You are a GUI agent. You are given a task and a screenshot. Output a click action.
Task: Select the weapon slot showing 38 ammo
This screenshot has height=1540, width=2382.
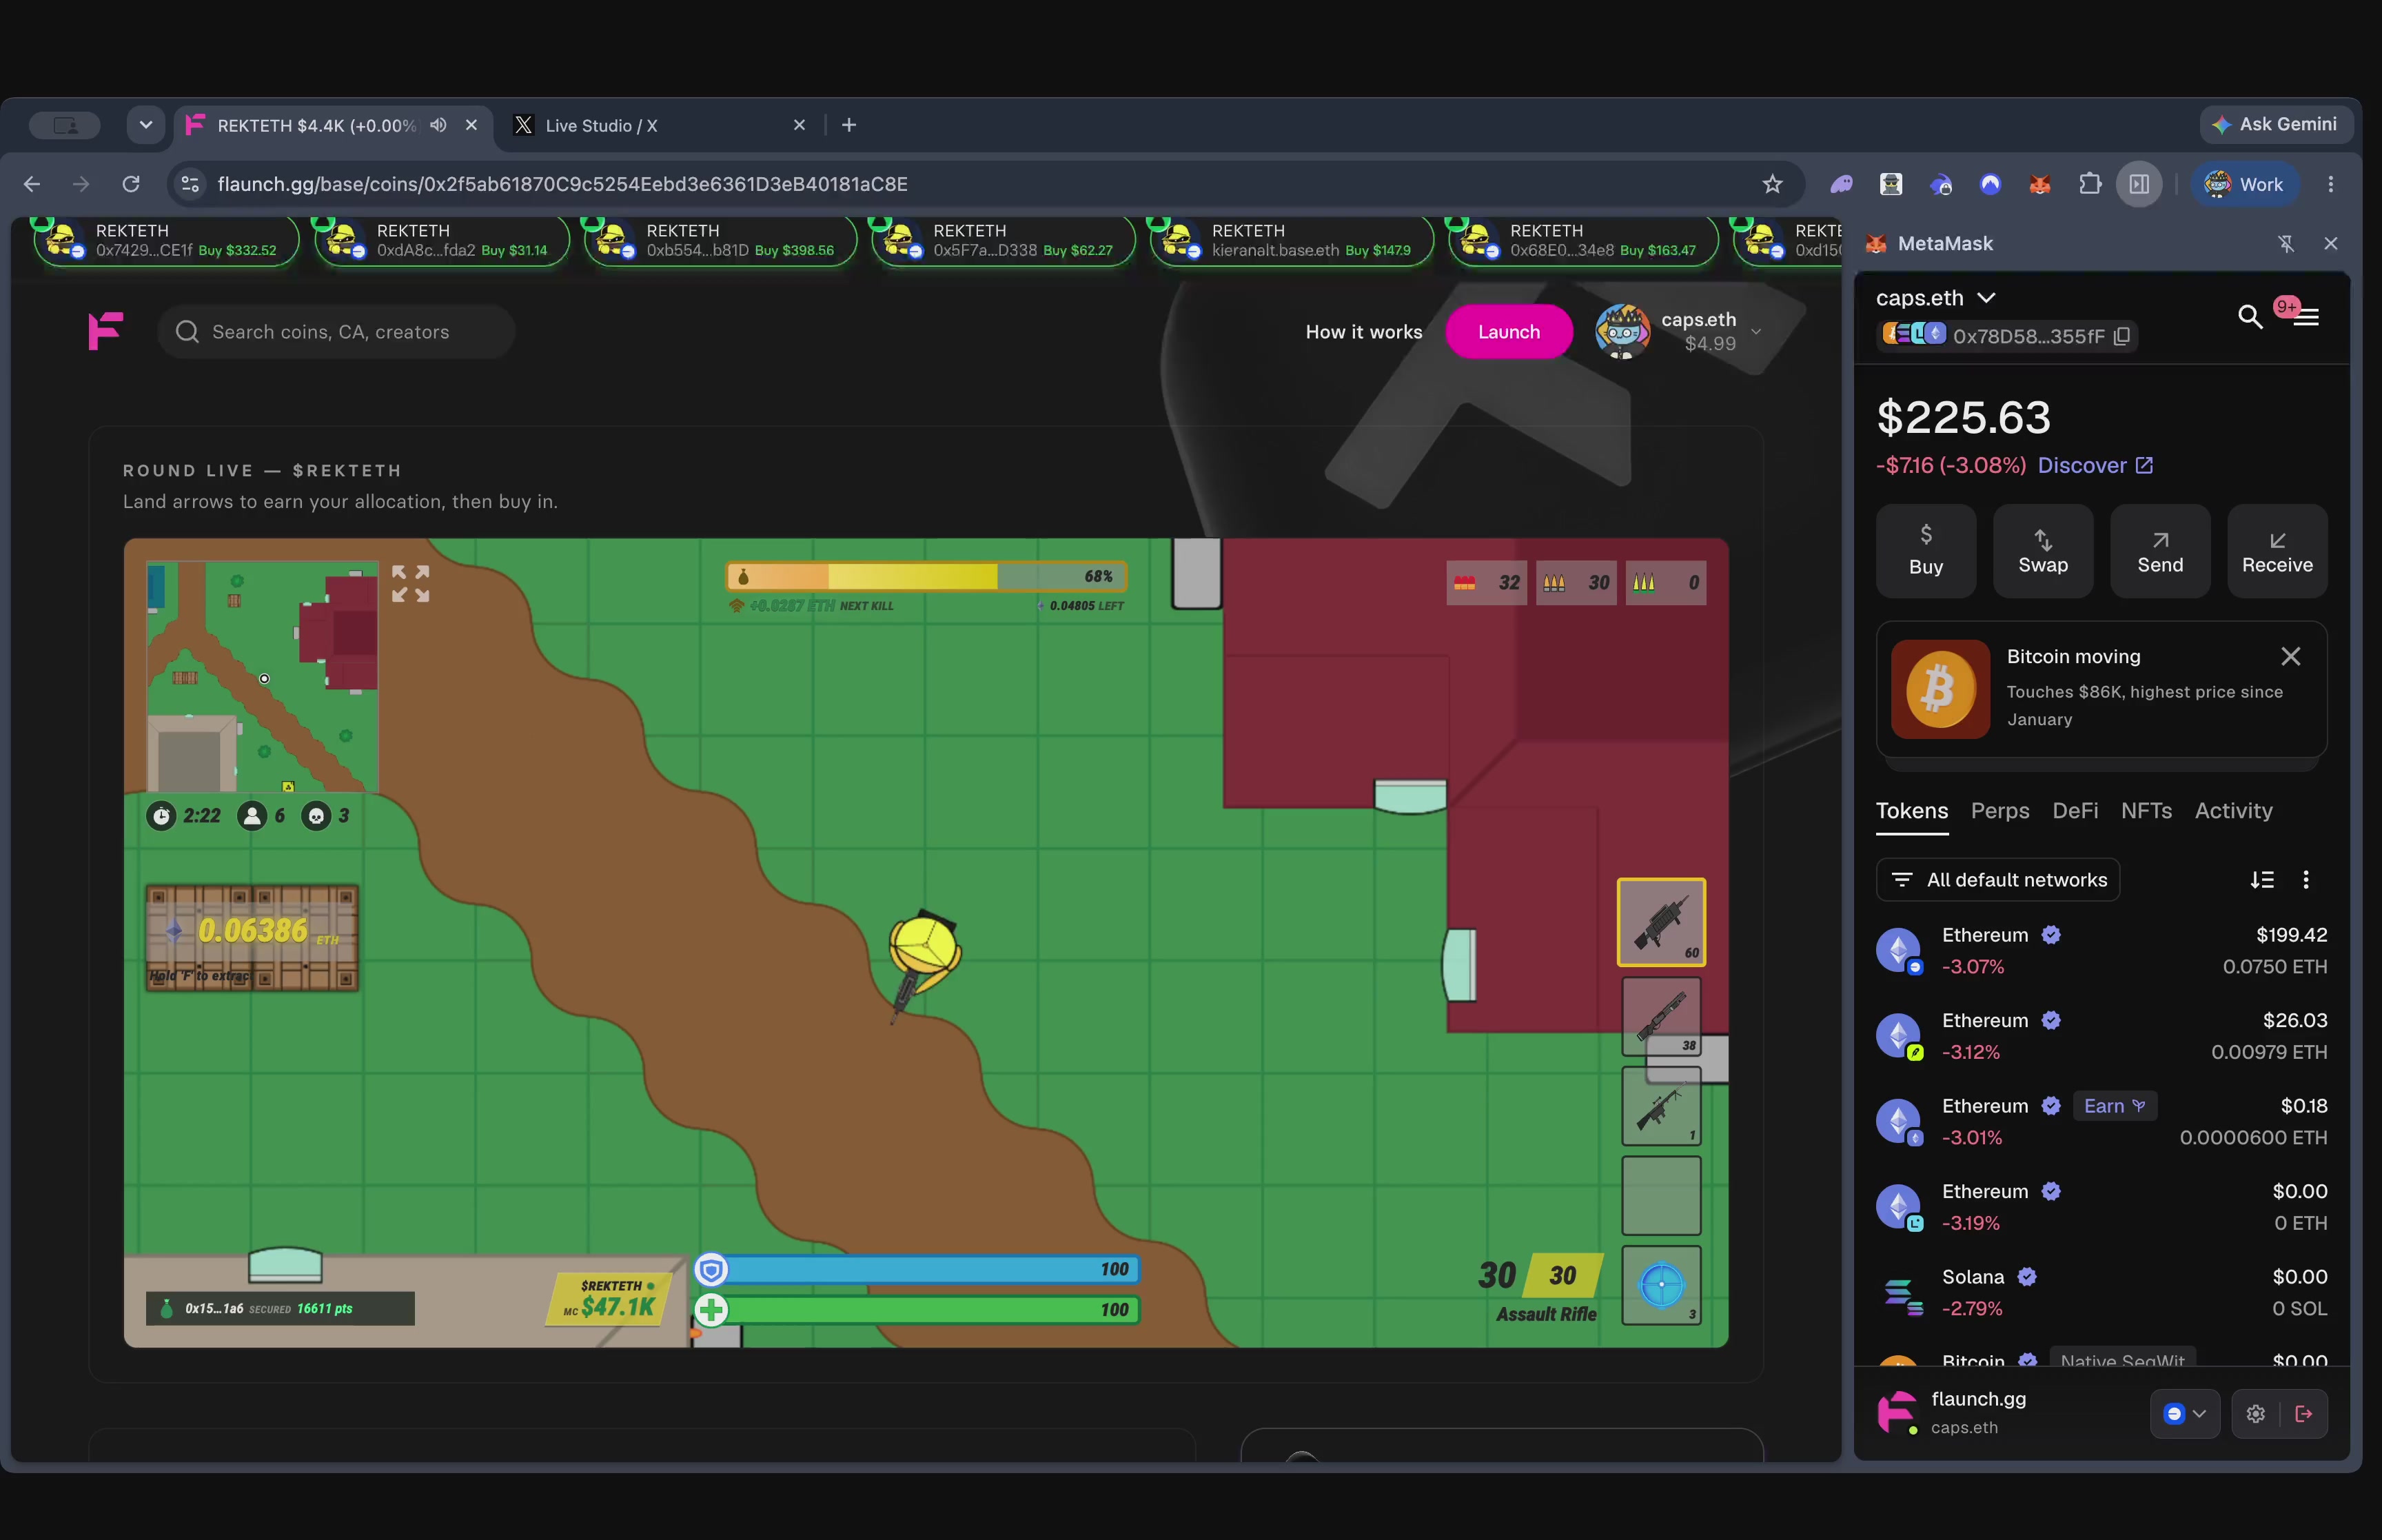(1661, 1016)
